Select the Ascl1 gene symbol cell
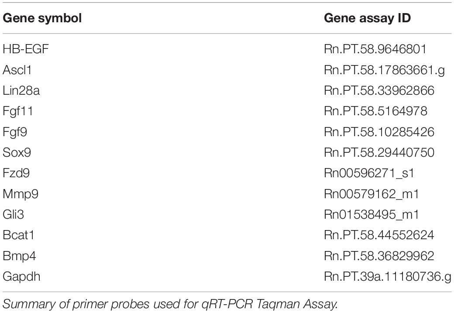The height and width of the screenshot is (313, 454). tap(17, 70)
